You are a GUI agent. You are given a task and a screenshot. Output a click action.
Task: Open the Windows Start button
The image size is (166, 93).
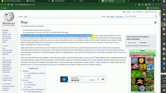pyautogui.click(x=164, y=1)
